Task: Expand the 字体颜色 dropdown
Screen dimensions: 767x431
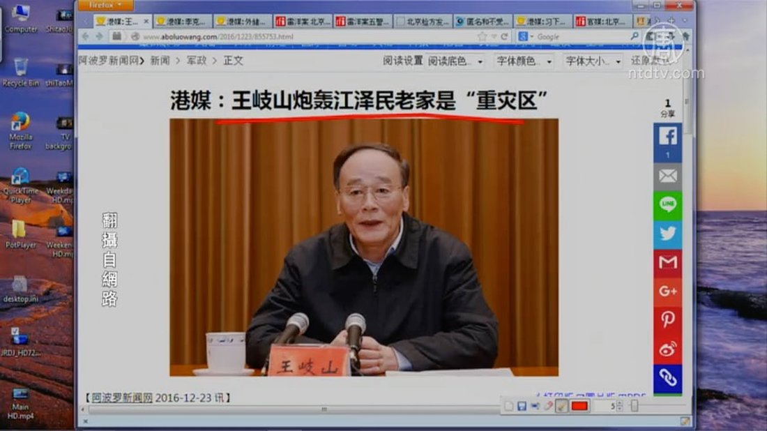Action: click(x=524, y=61)
